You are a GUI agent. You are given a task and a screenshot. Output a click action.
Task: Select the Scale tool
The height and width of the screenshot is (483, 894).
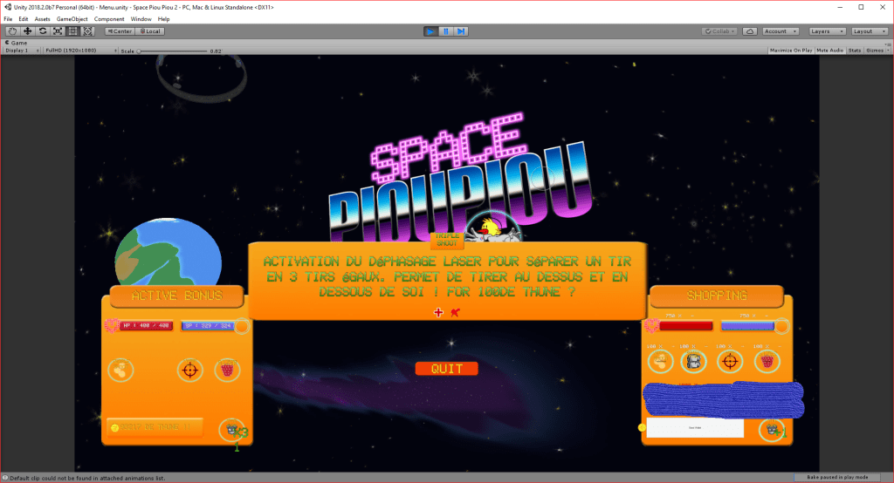click(x=58, y=31)
